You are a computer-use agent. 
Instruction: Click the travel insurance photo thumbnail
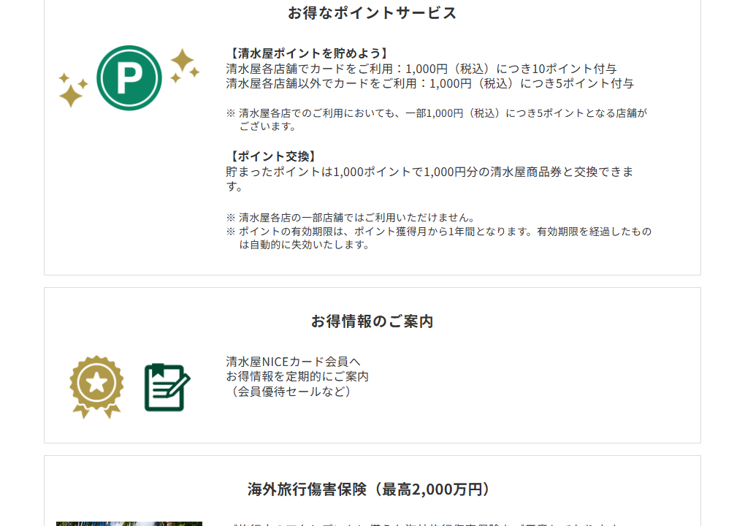click(x=129, y=524)
